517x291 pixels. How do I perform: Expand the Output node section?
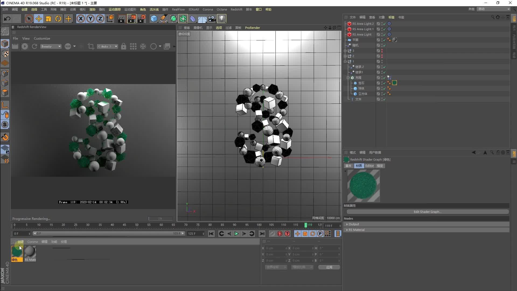[347, 224]
